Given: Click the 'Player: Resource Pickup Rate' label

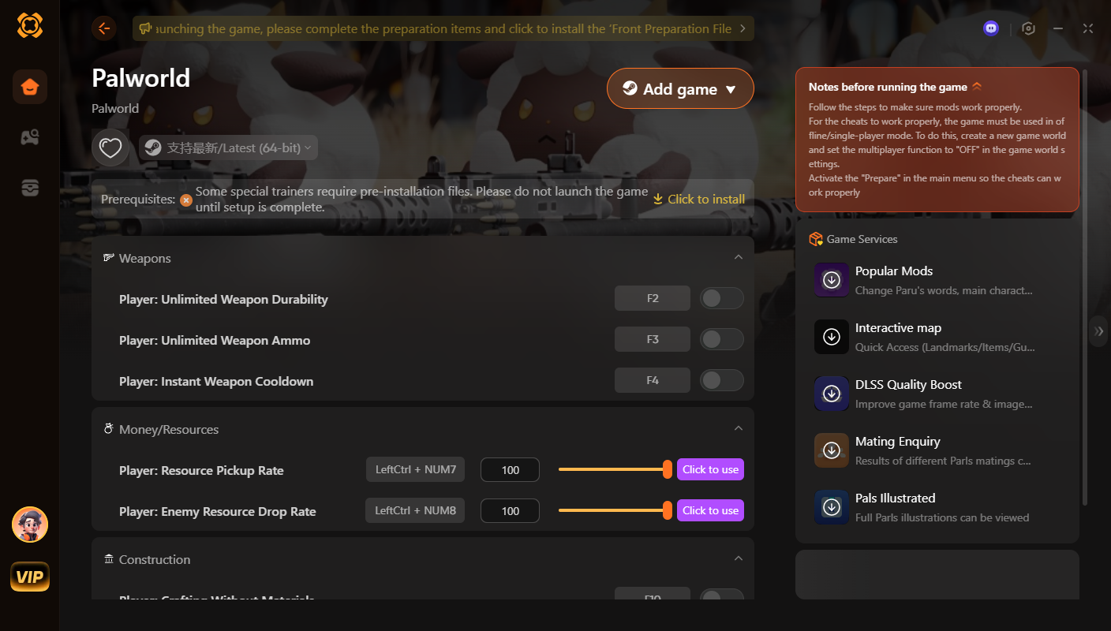Looking at the screenshot, I should [x=201, y=470].
